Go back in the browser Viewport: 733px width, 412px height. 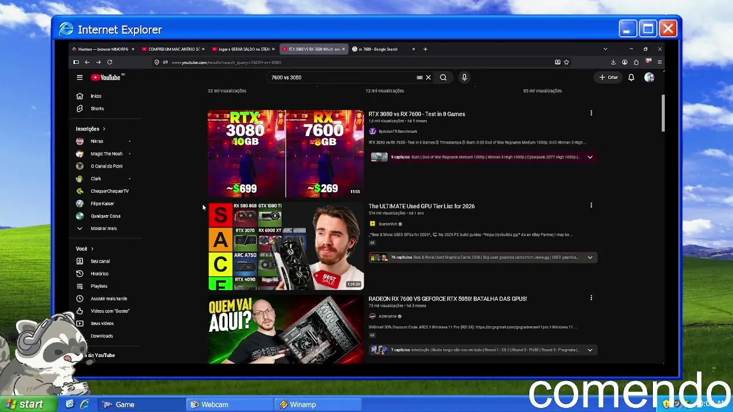click(87, 62)
